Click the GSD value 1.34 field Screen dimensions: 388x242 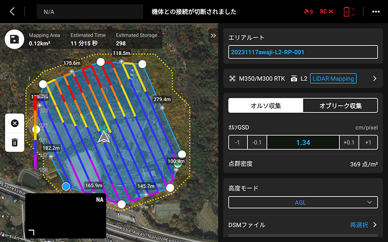tap(303, 142)
